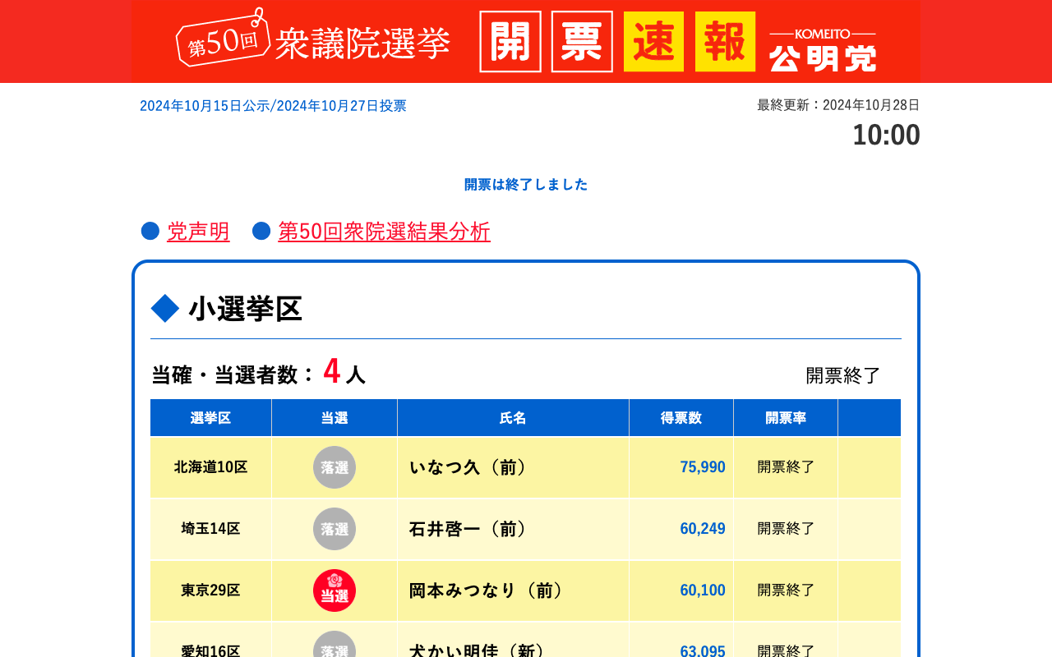Click 開票終了 in the 東京29区 row

[786, 590]
